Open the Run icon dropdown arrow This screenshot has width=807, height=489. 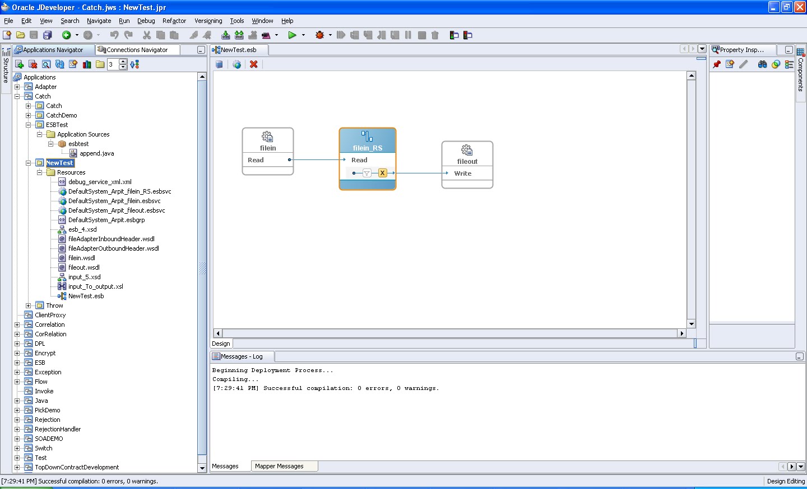[303, 35]
